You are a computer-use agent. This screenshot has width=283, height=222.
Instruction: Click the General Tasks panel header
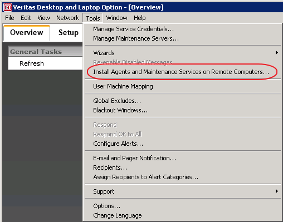[46, 52]
